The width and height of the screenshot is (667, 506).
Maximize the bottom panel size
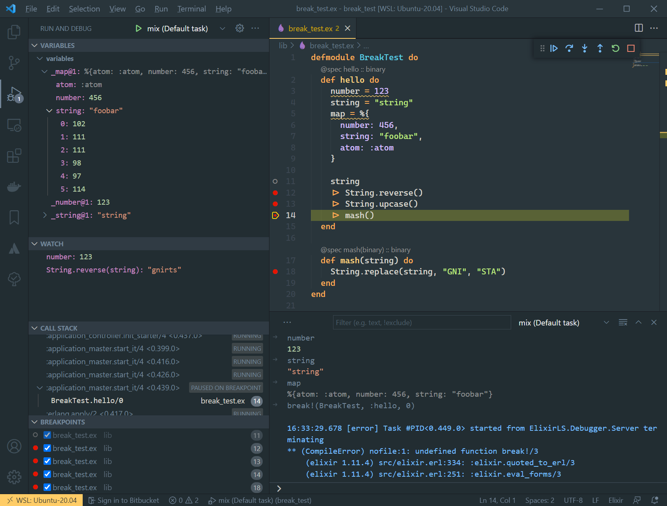[639, 322]
